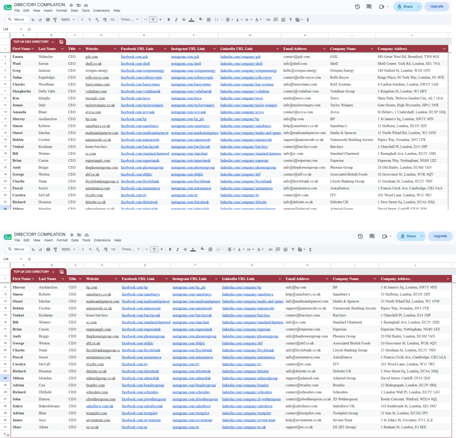
Task: Open Share options arrow in top window
Action: 418,7
